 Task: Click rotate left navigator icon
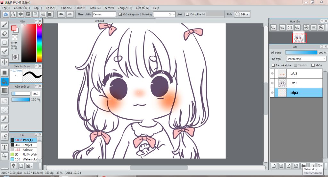(306, 28)
